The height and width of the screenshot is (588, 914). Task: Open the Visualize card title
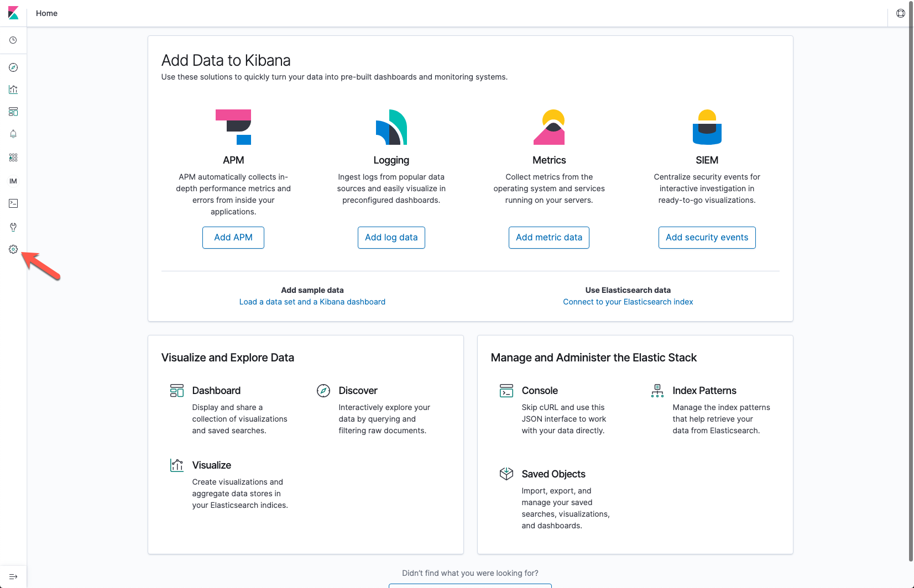click(212, 465)
